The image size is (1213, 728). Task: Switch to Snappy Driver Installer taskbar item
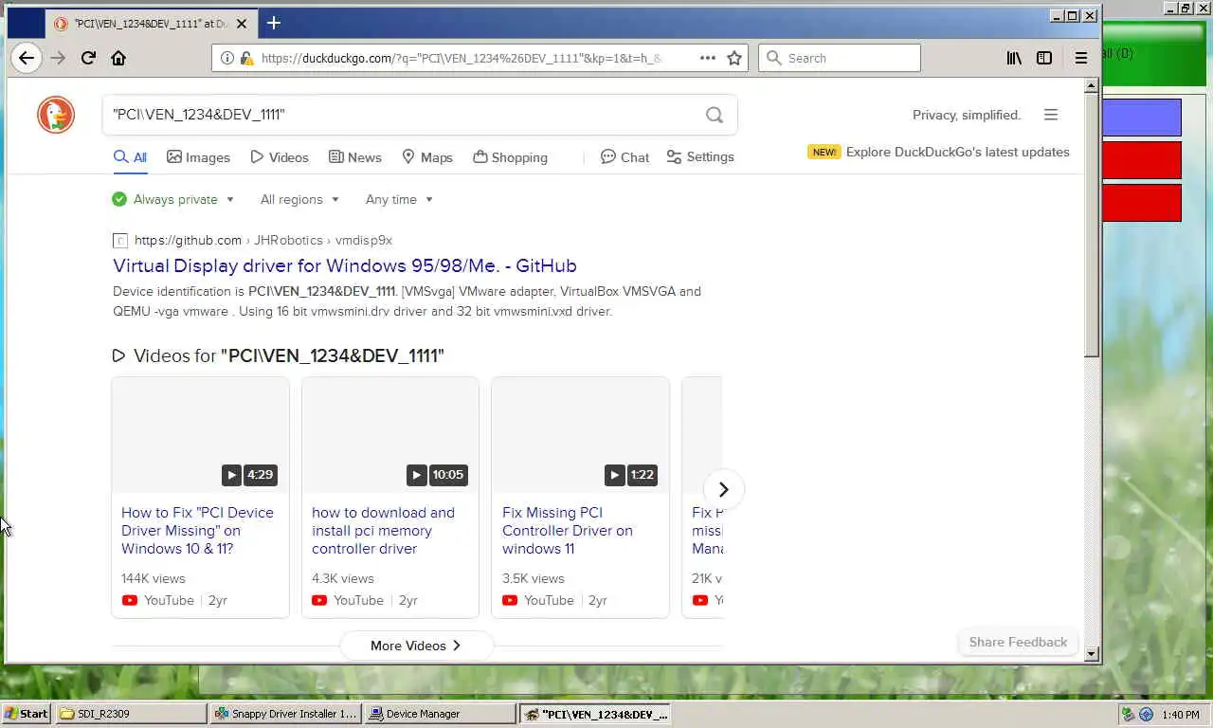click(285, 714)
